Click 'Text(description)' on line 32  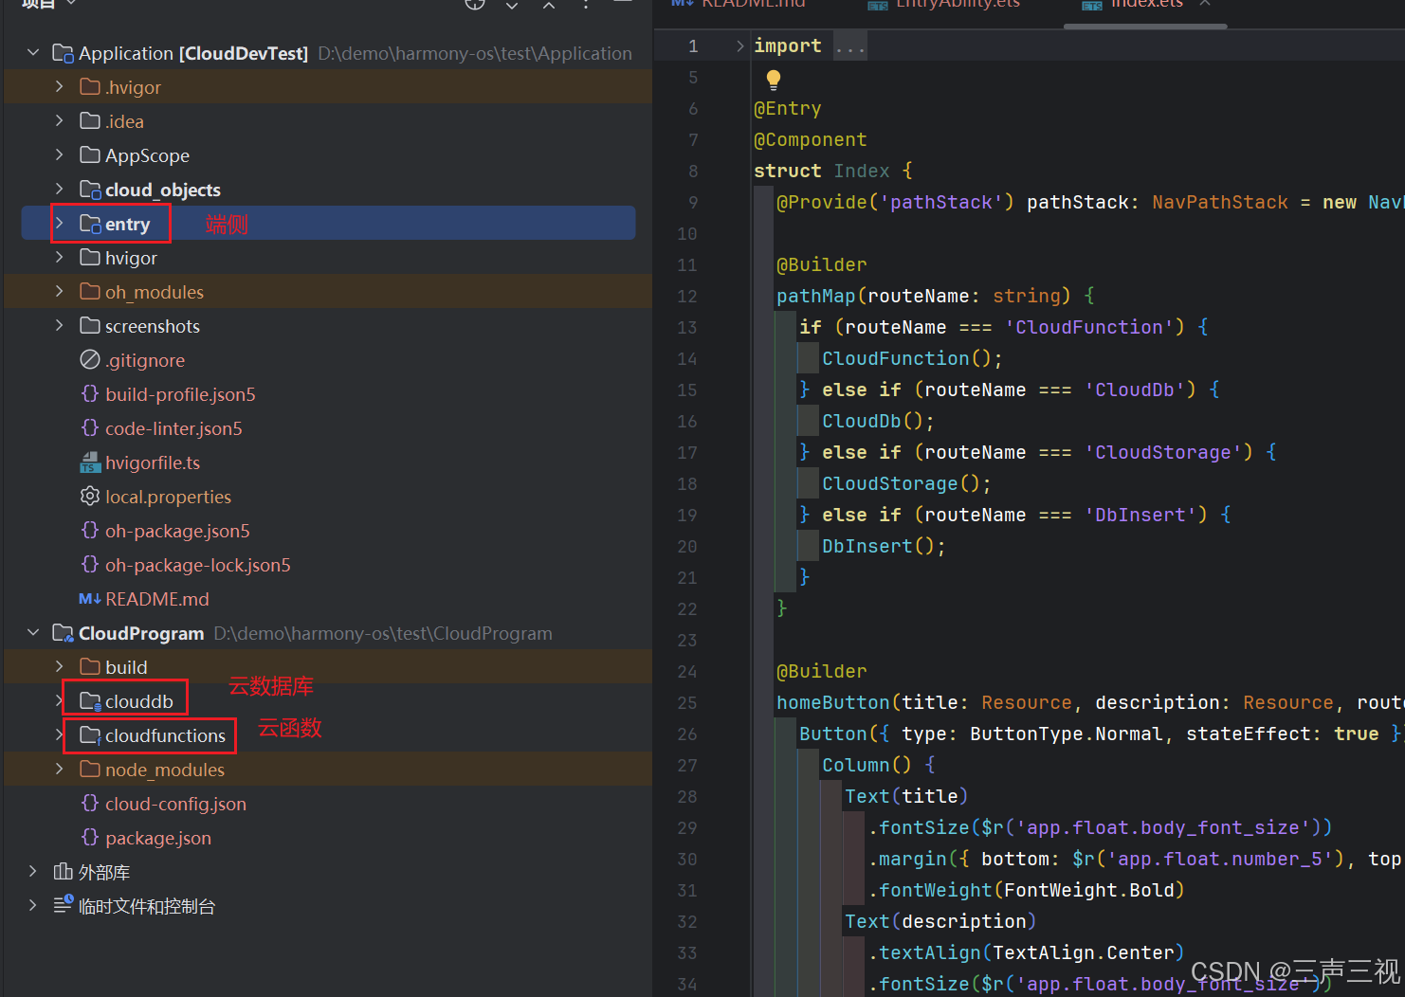(940, 921)
